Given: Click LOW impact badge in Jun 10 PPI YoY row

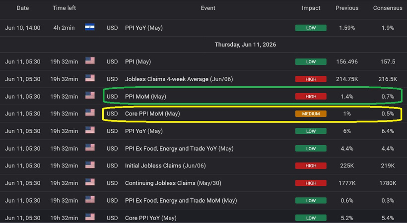Looking at the screenshot, I should tap(311, 28).
